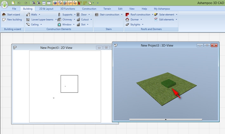The image size is (225, 134).
Task: Expand the Supports dropdown arrow
Action: pos(75,15)
